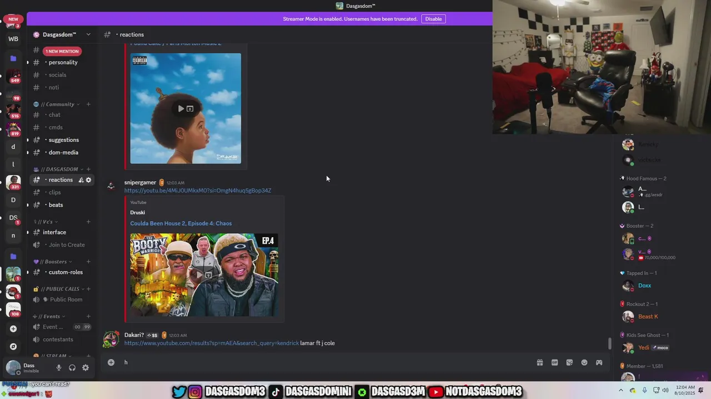Collapse the // PUBLIC CALLS category
Viewport: 711px width, 399px height.
coord(59,289)
